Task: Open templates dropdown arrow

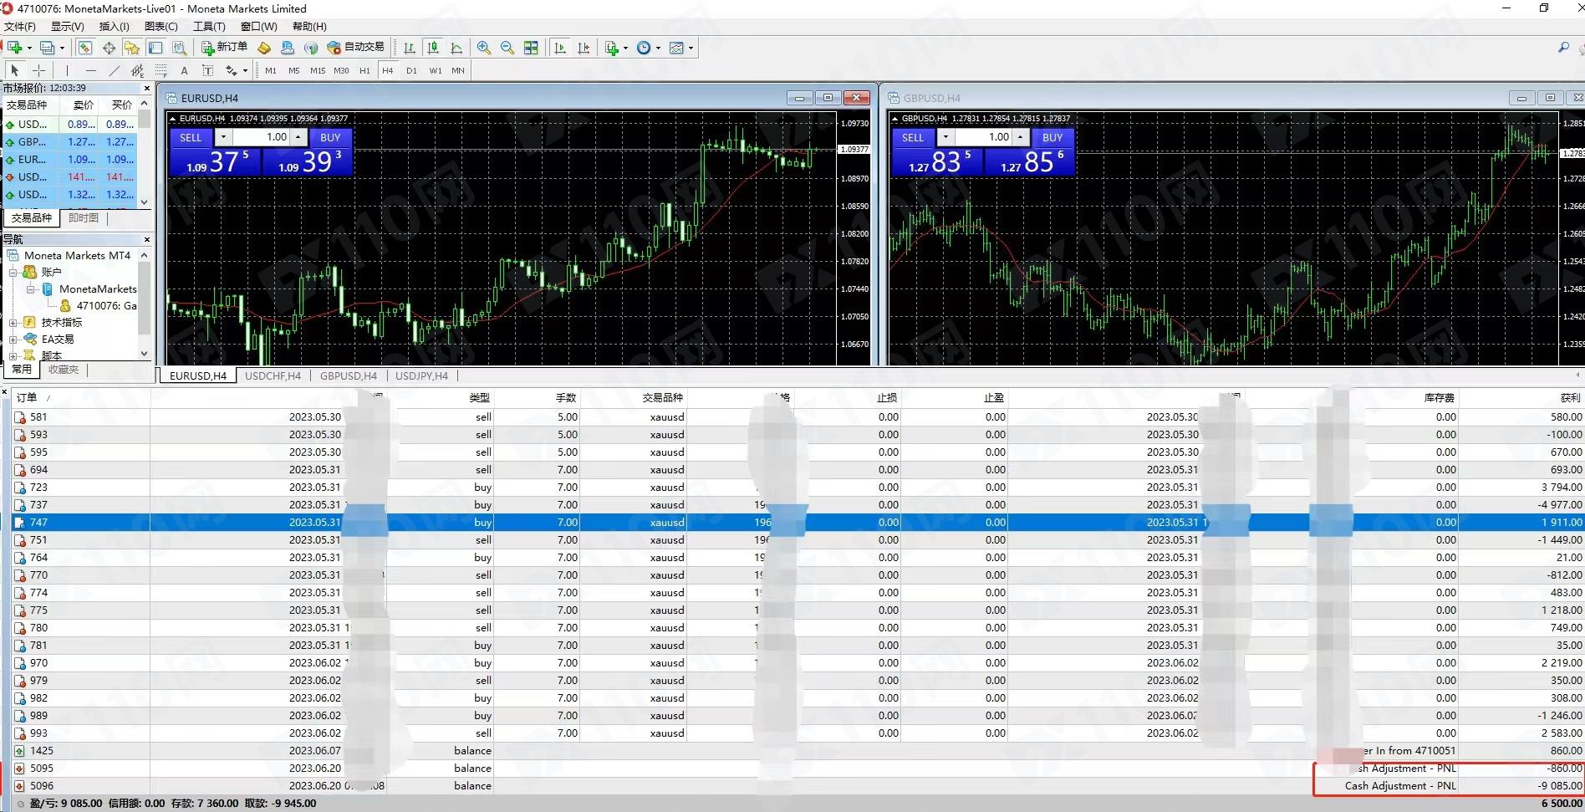Action: [691, 48]
